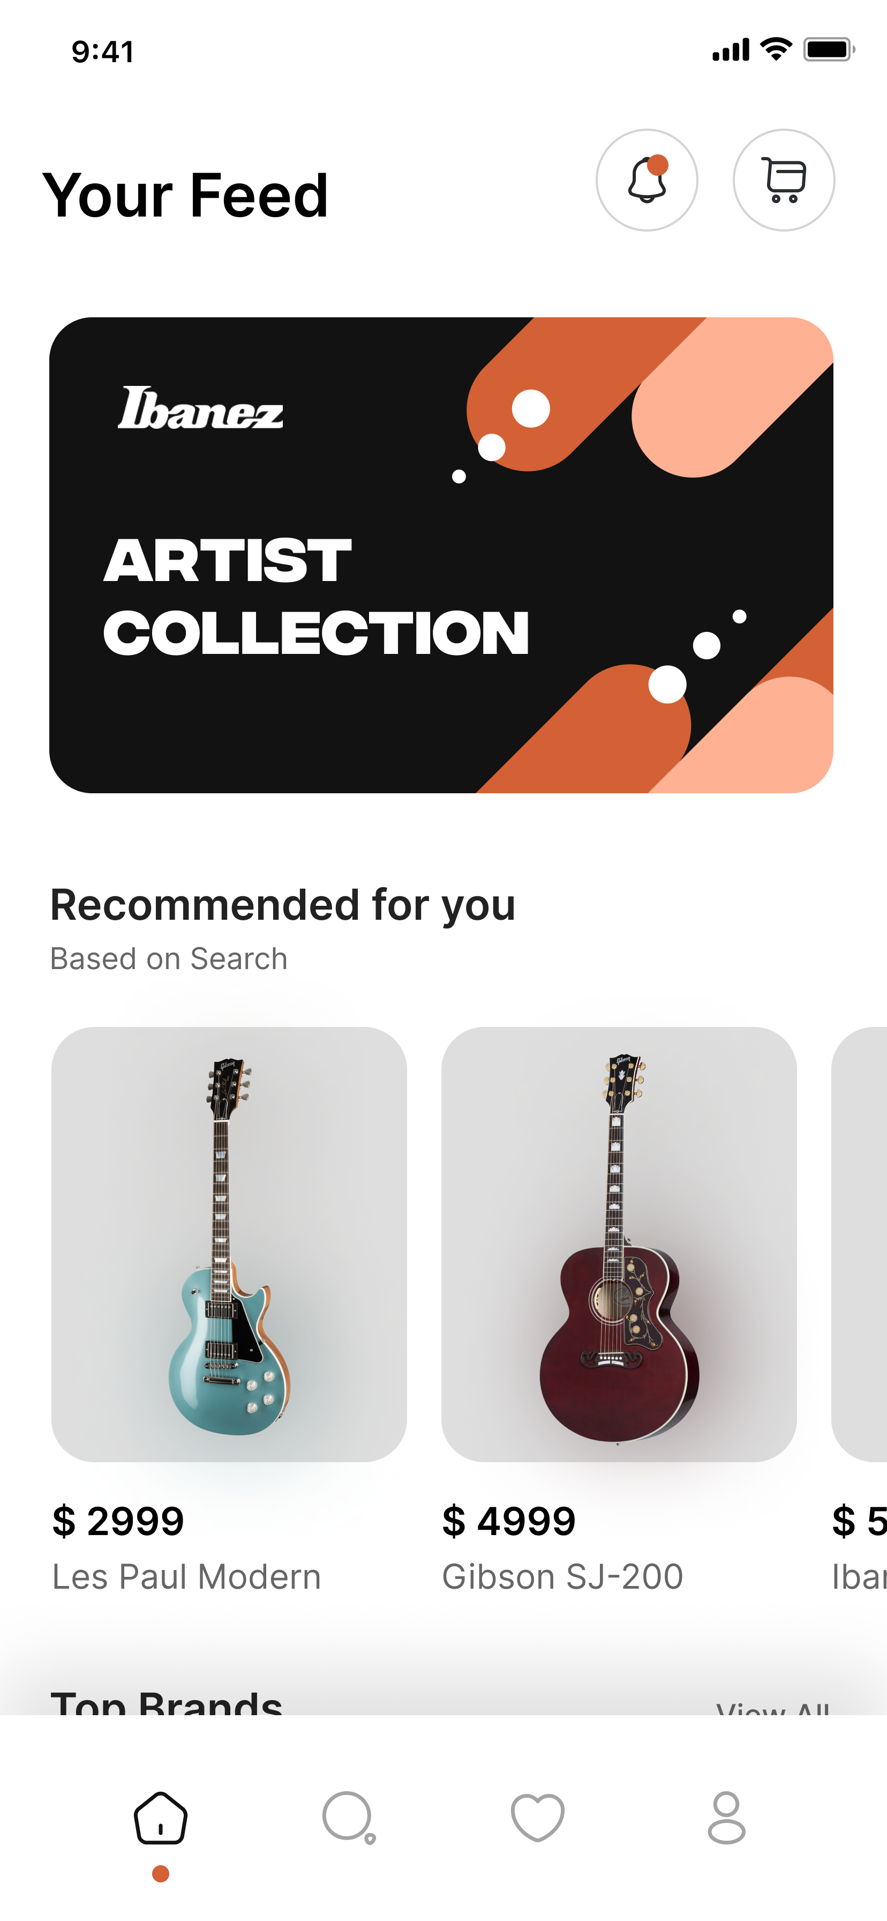Tap the Your Feed title
Viewport: 887px width, 1921px height.
[186, 196]
